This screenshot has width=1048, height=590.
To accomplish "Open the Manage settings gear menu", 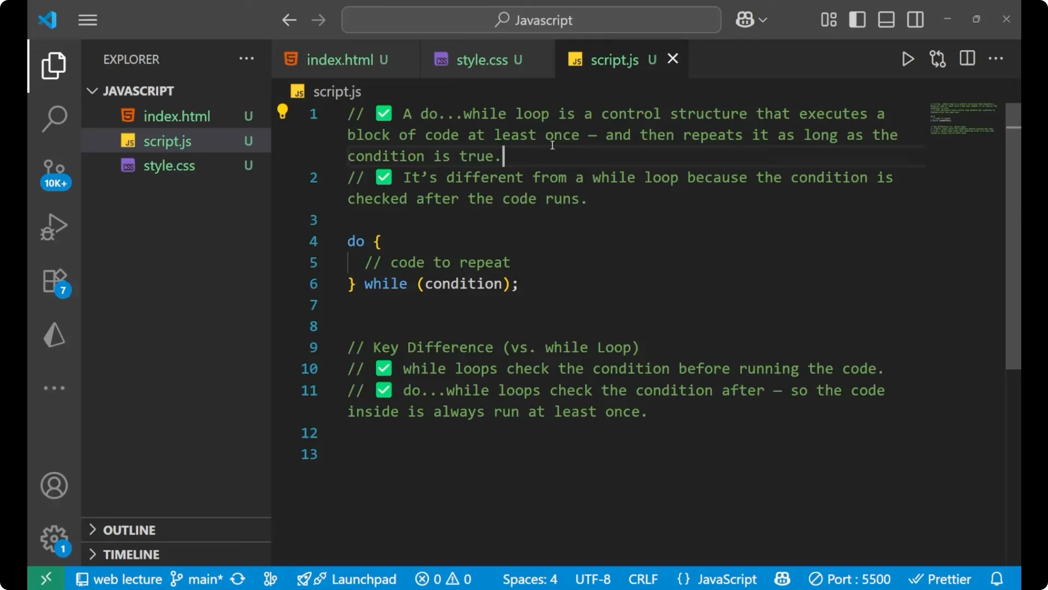I will [53, 539].
